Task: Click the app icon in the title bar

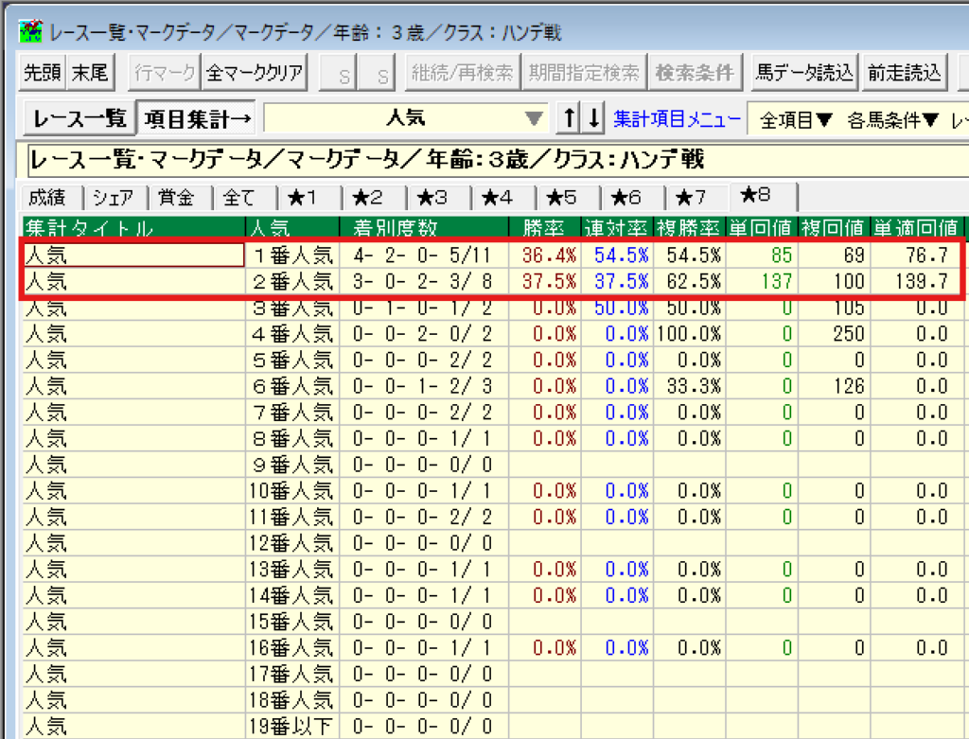Action: click(31, 33)
